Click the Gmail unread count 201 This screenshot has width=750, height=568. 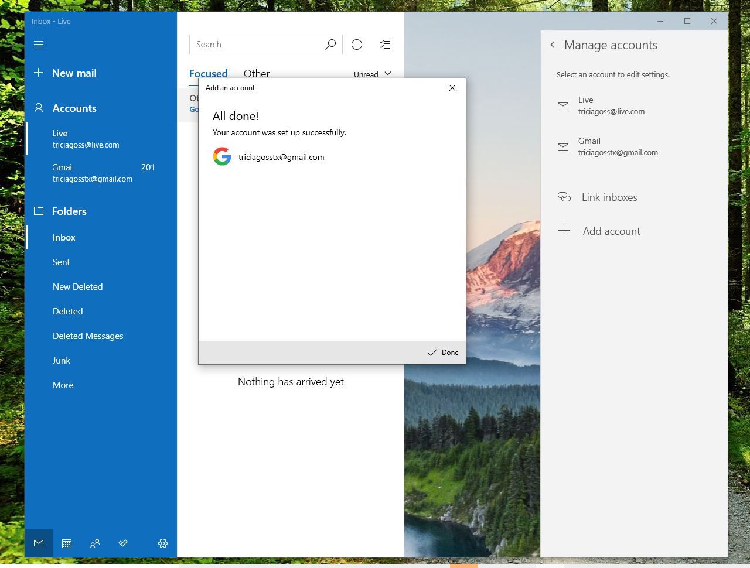tap(148, 167)
